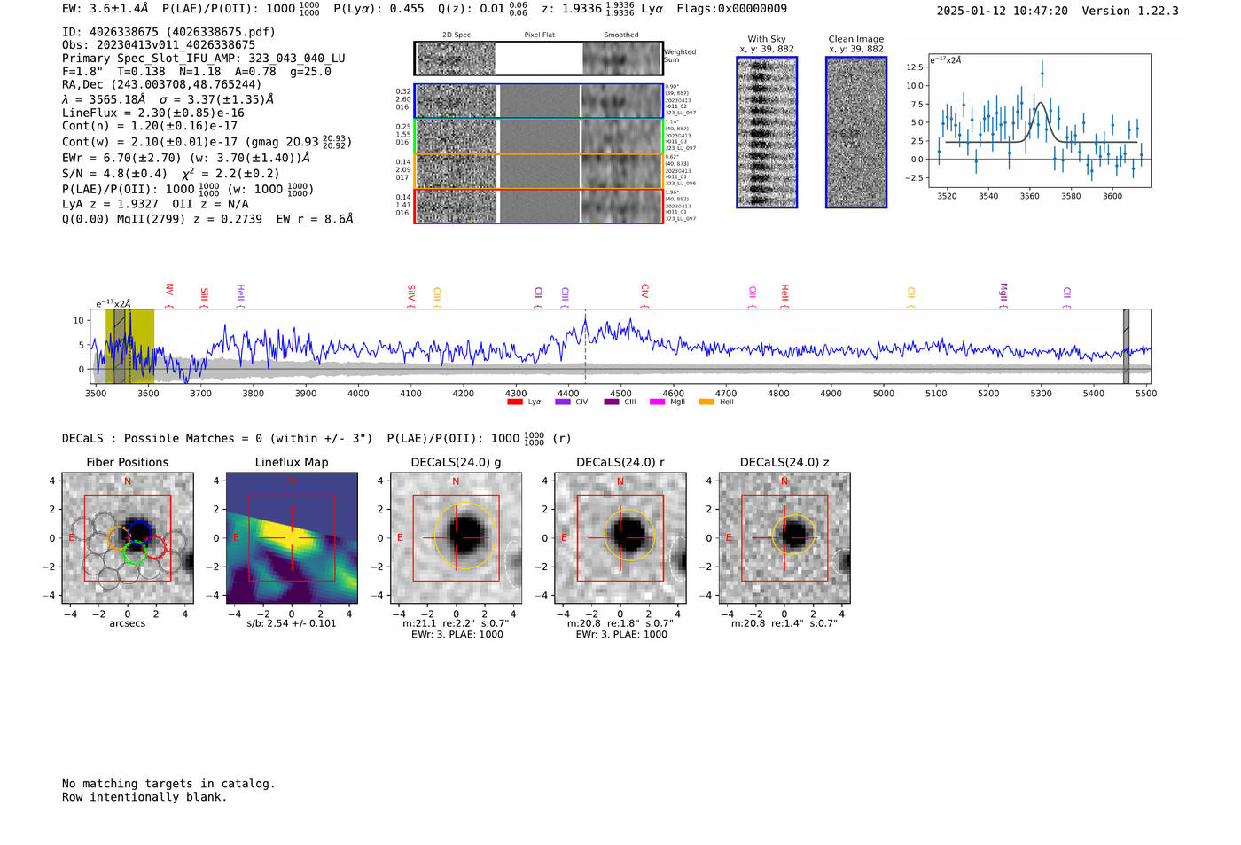Open the Clean Image cutout

(x=856, y=132)
